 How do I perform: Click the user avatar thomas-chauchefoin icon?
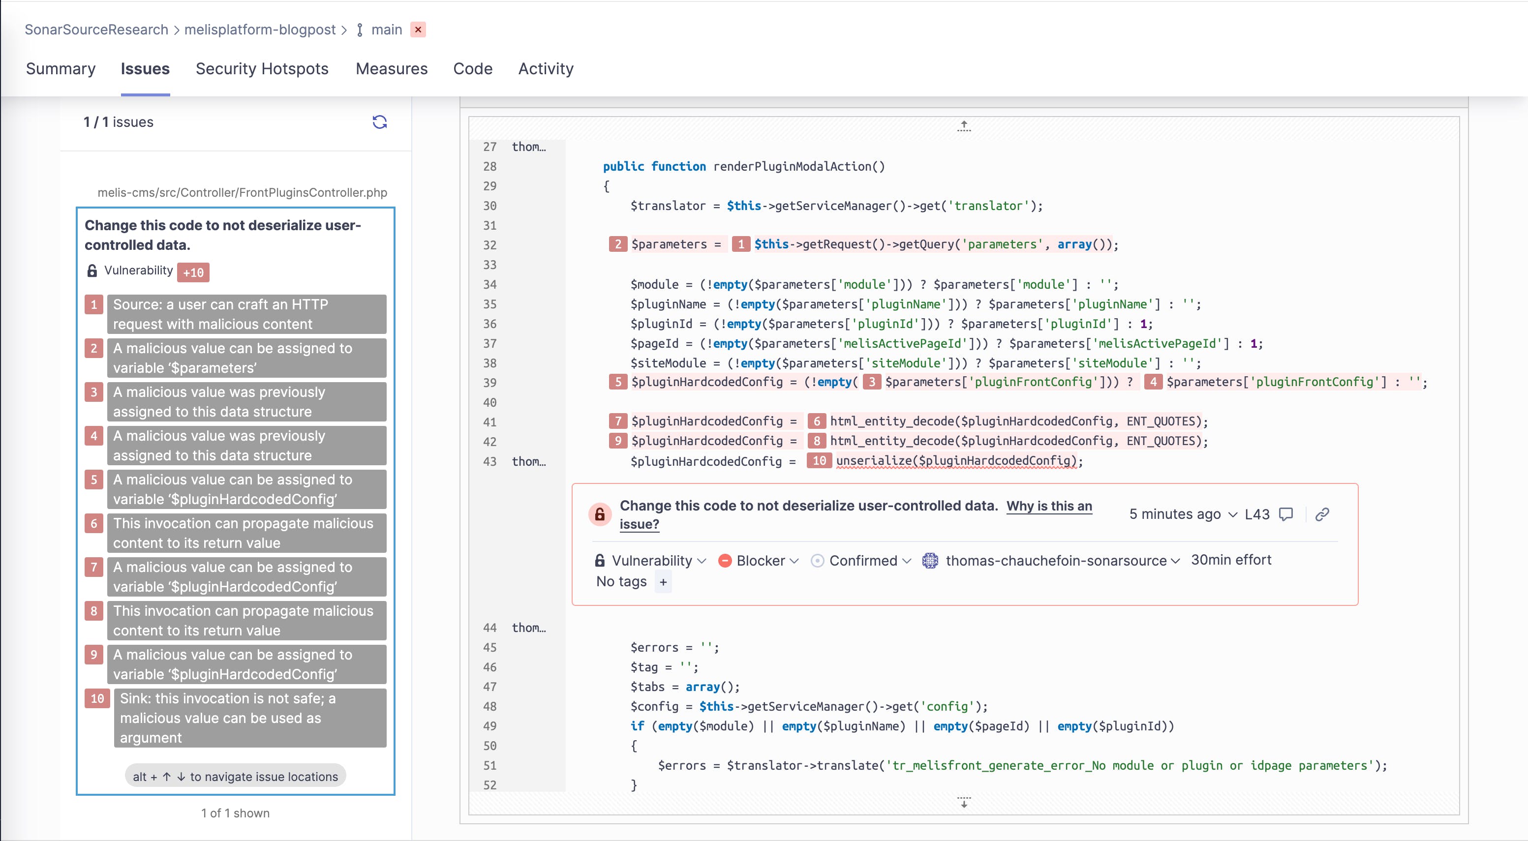[930, 560]
